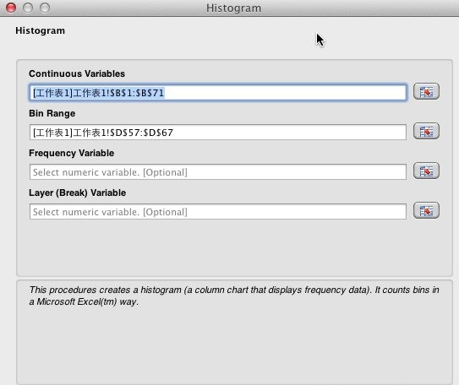Open range picker for Layer (Break) Variable
The image size is (459, 385).
tap(426, 210)
